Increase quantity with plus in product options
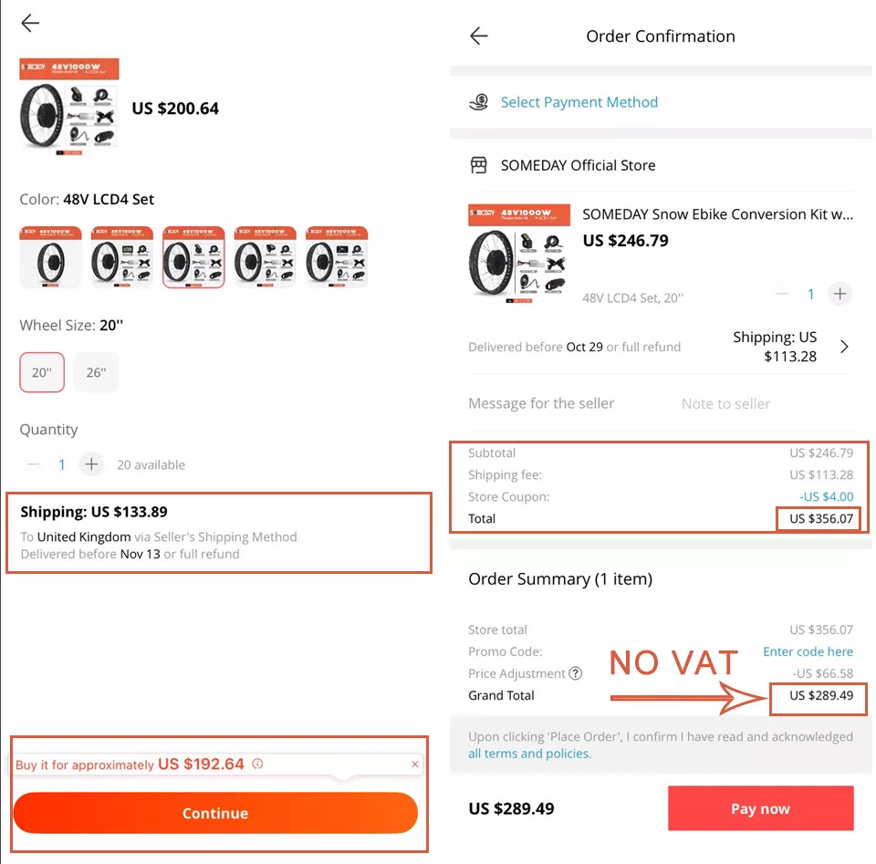Screen dimensions: 876x864 coord(91,464)
